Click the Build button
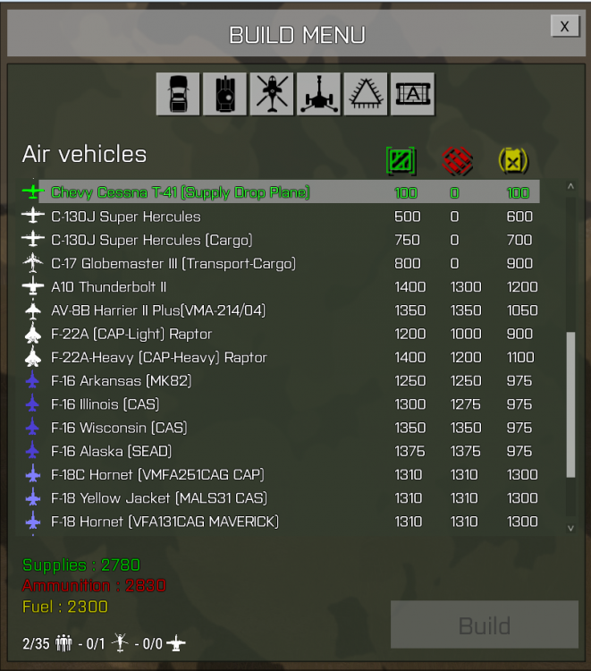591x671 pixels. pyautogui.click(x=485, y=624)
